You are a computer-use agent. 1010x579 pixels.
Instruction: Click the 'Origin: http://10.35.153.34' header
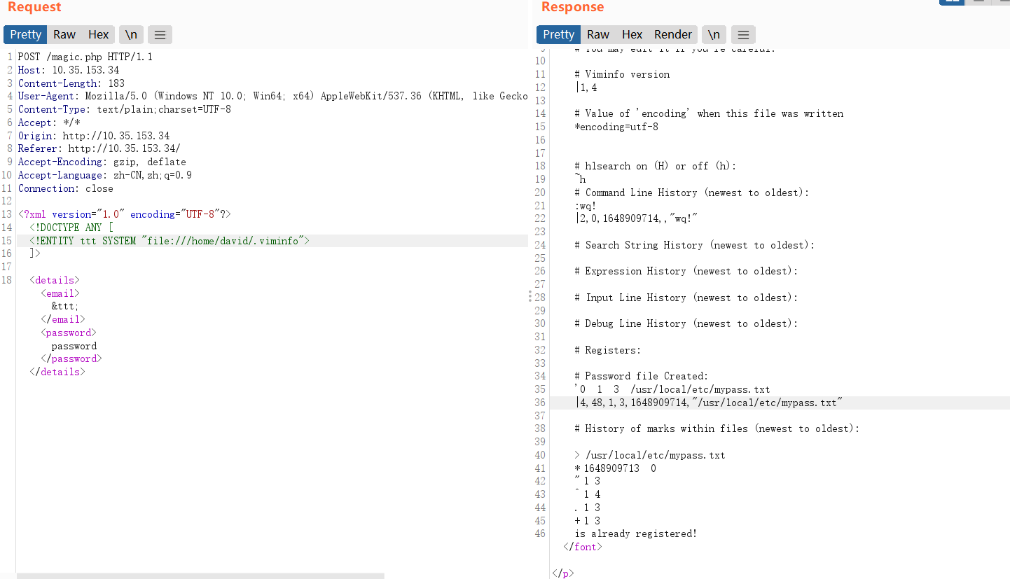click(x=94, y=136)
